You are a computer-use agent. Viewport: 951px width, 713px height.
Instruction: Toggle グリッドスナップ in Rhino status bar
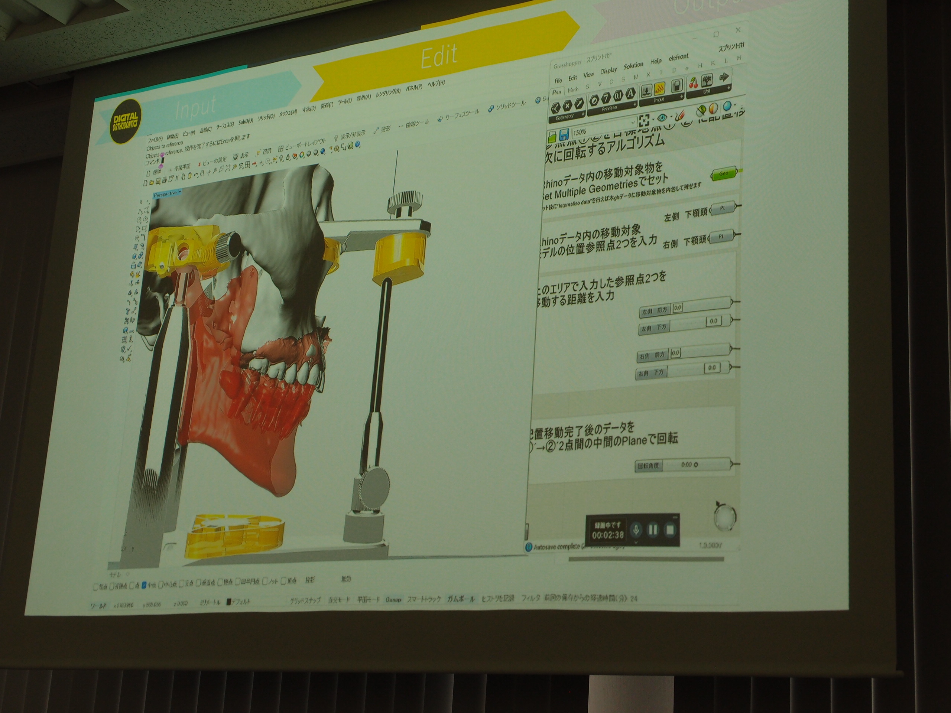pos(305,601)
